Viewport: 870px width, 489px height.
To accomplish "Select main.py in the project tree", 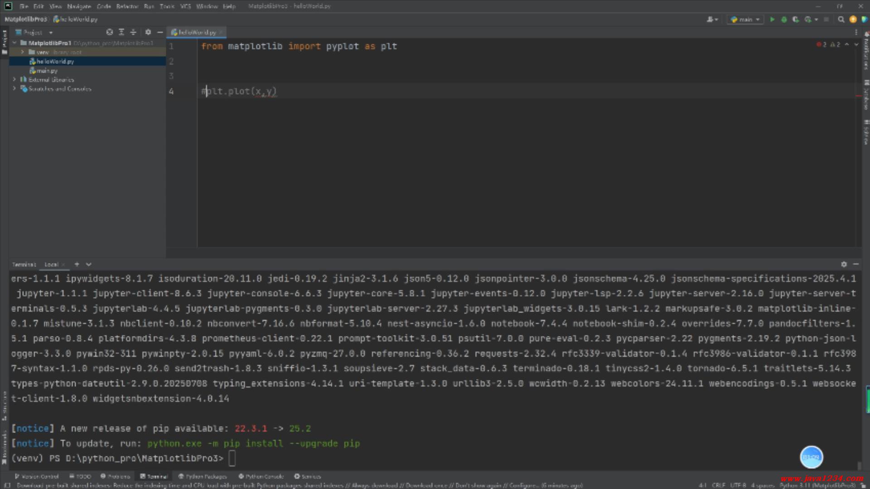I will (47, 71).
